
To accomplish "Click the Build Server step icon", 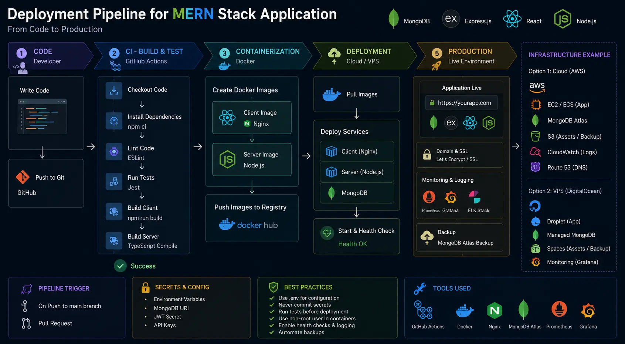I will tap(114, 240).
